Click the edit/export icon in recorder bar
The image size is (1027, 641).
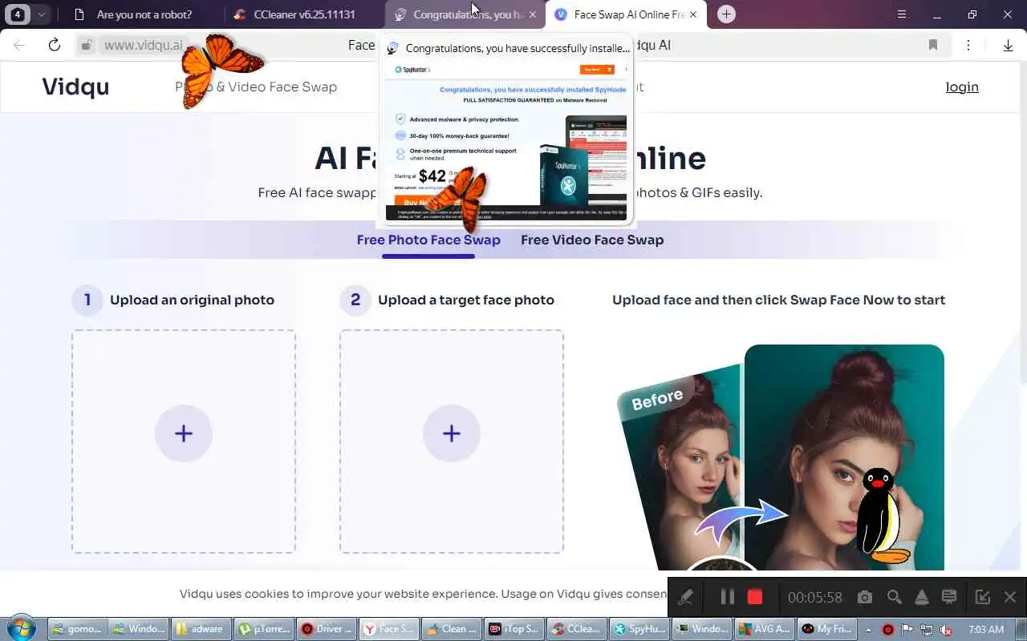(x=982, y=597)
